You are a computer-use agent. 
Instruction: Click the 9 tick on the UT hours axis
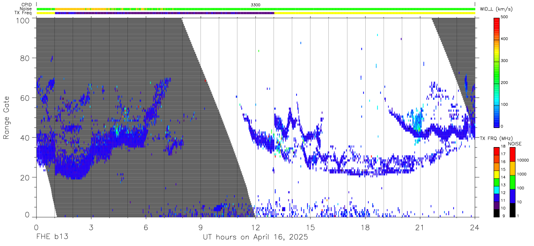200,227
